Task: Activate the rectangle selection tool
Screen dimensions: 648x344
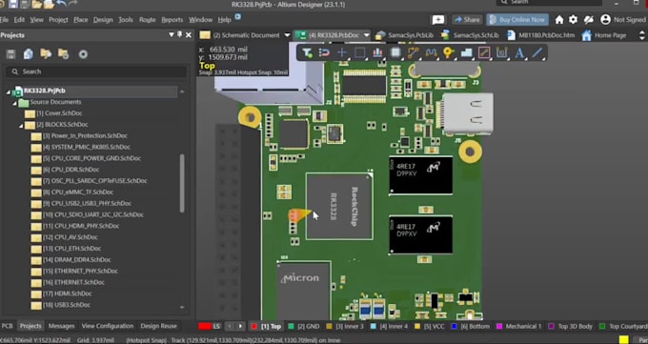Action: [359, 53]
